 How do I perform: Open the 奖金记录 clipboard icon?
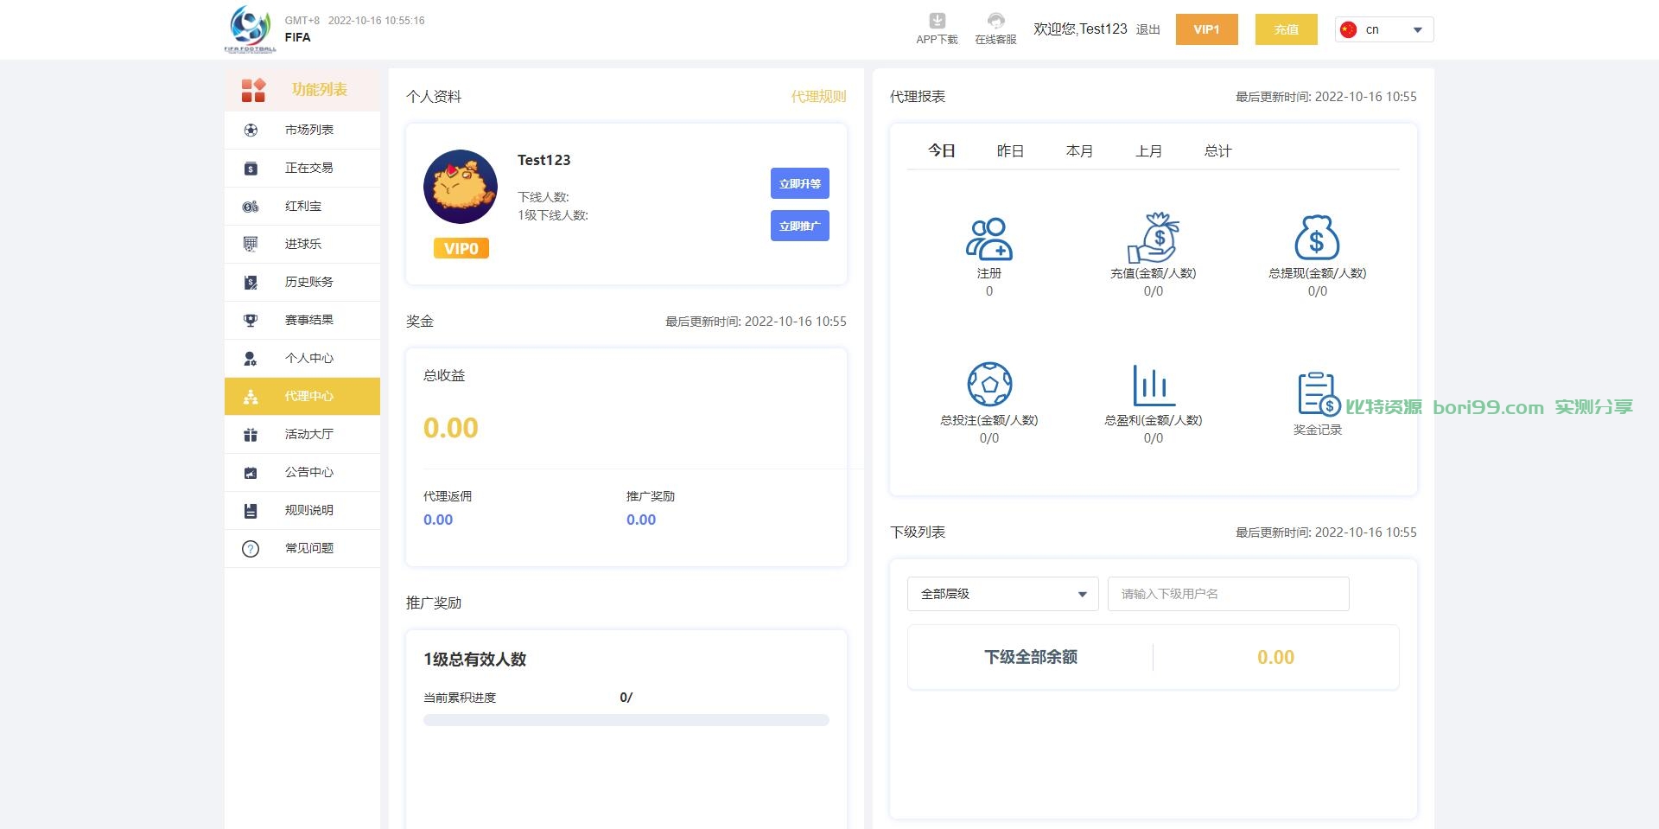(x=1319, y=394)
